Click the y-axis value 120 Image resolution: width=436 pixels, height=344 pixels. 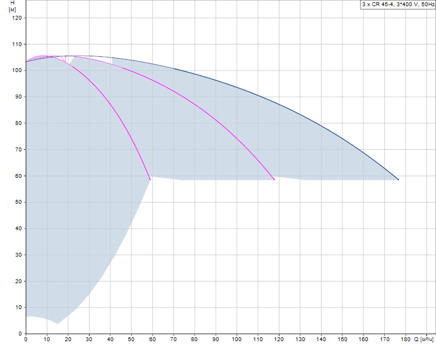point(17,18)
